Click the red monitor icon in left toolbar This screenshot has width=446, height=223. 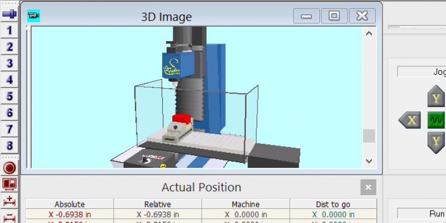click(x=9, y=183)
